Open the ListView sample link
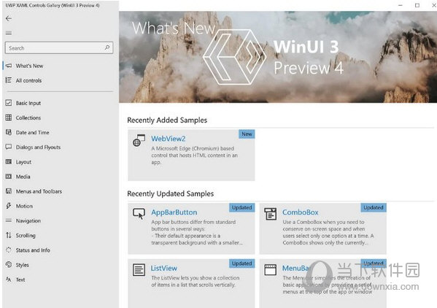The image size is (437, 308). point(164,268)
